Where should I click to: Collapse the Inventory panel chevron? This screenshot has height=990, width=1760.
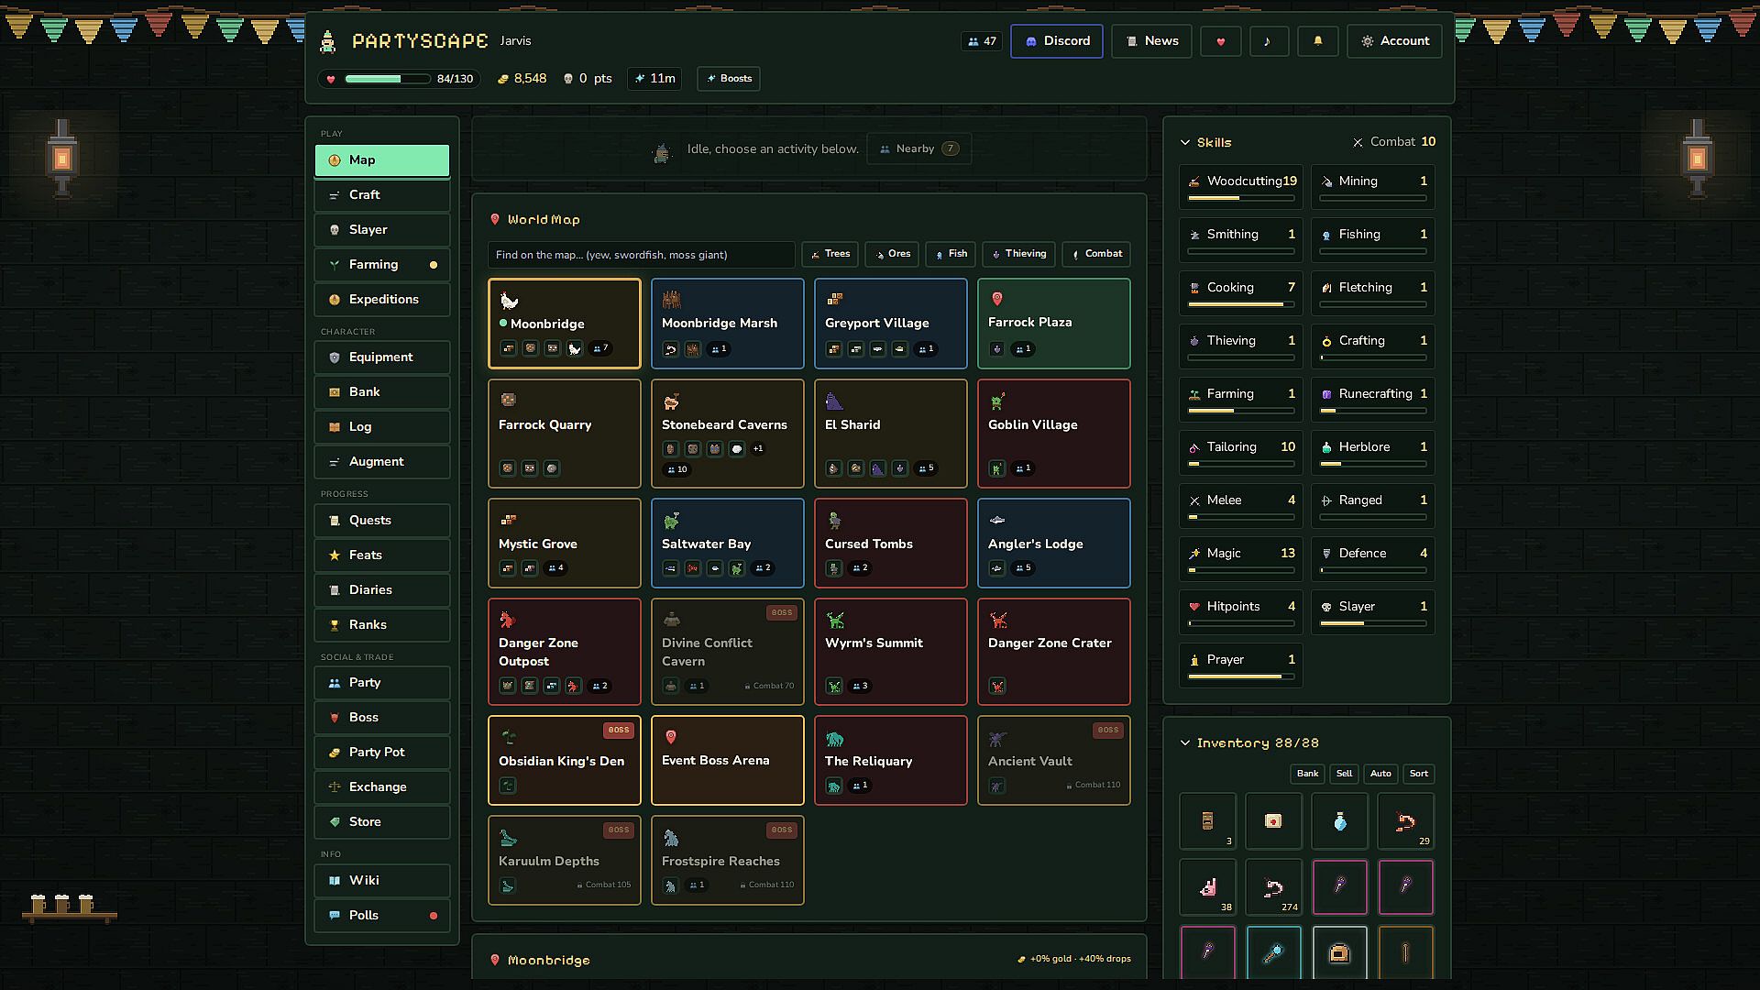pyautogui.click(x=1185, y=742)
